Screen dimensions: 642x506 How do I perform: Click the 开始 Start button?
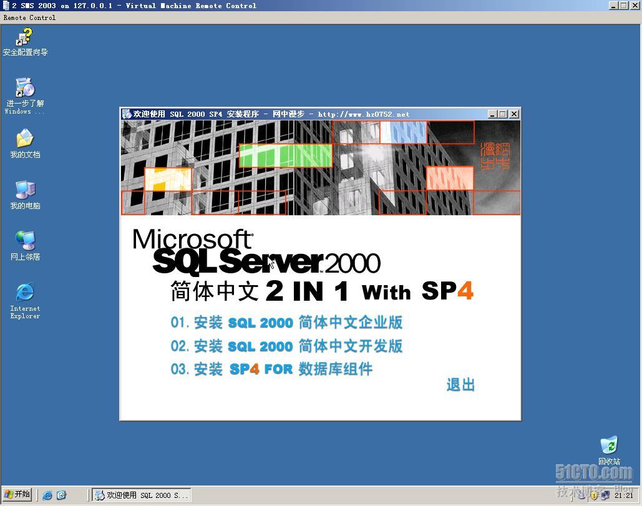pos(17,495)
